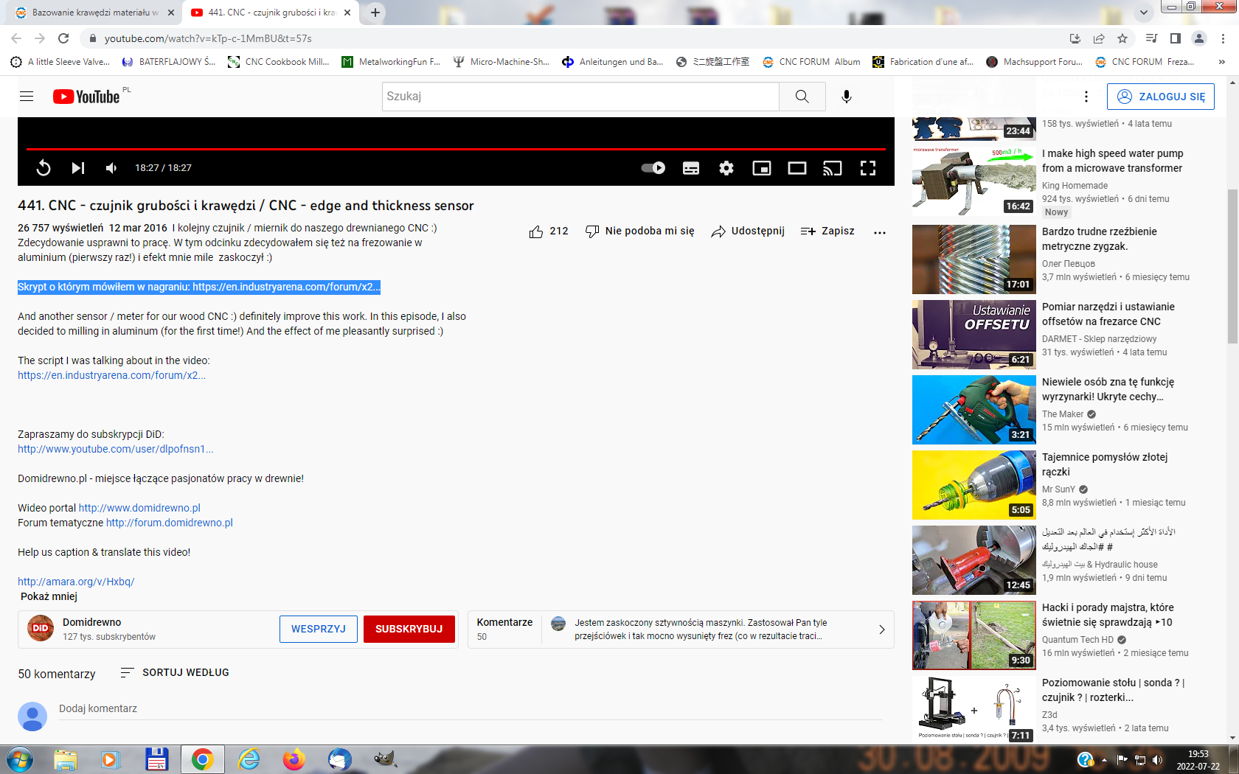Visit http://forum.domidrewno.pl link
Image resolution: width=1239 pixels, height=774 pixels.
tap(170, 523)
